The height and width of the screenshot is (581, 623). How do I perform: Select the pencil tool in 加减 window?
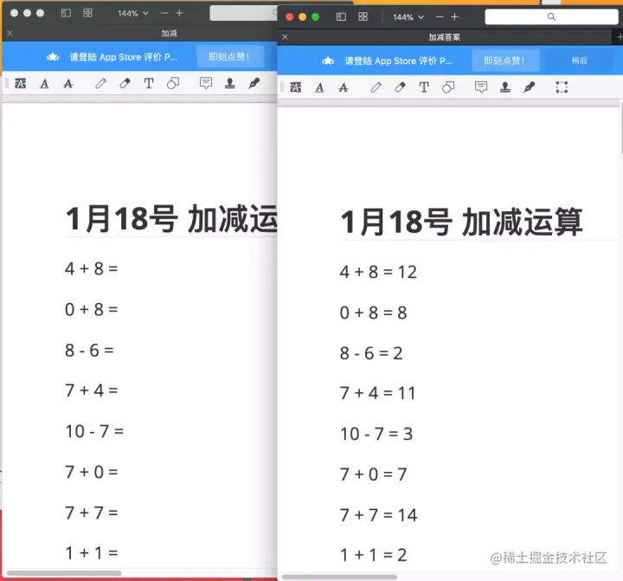coord(100,83)
